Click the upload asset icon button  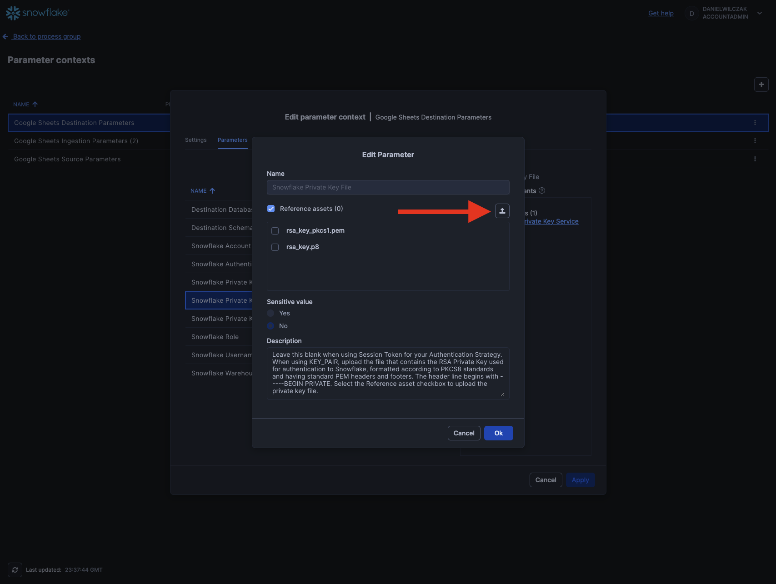(502, 211)
